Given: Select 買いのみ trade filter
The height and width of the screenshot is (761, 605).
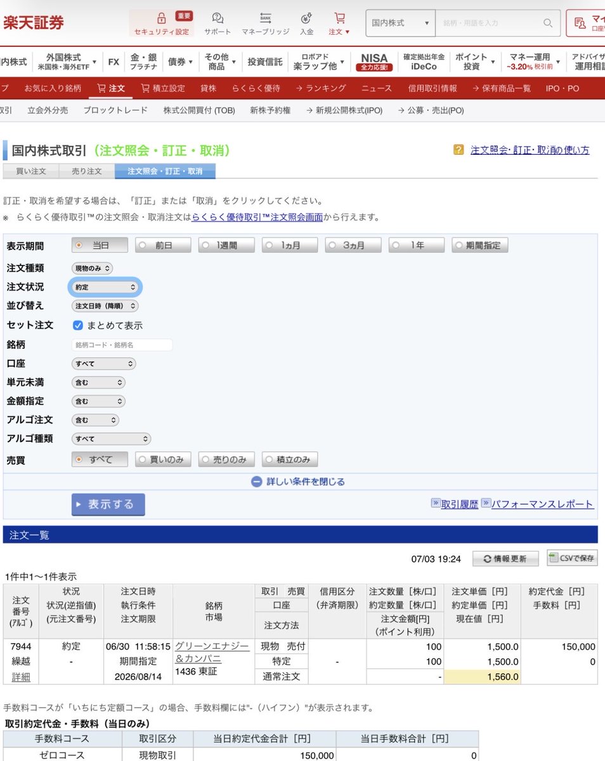Looking at the screenshot, I should point(163,460).
